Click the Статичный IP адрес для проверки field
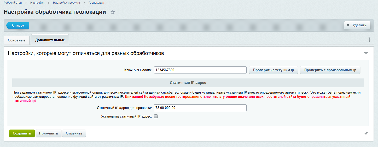The width and height of the screenshot is (378, 147). coord(200,108)
